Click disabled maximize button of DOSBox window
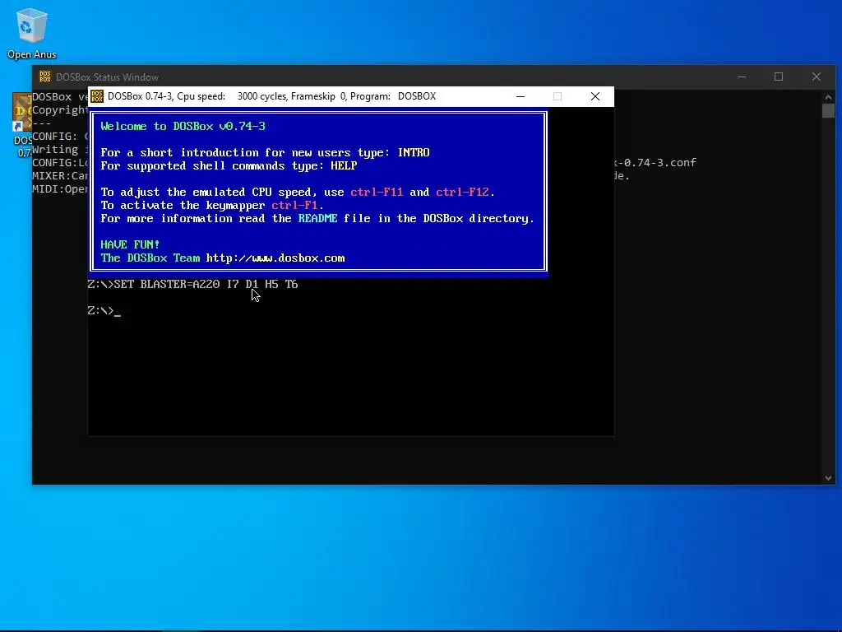The image size is (842, 632). (x=557, y=96)
